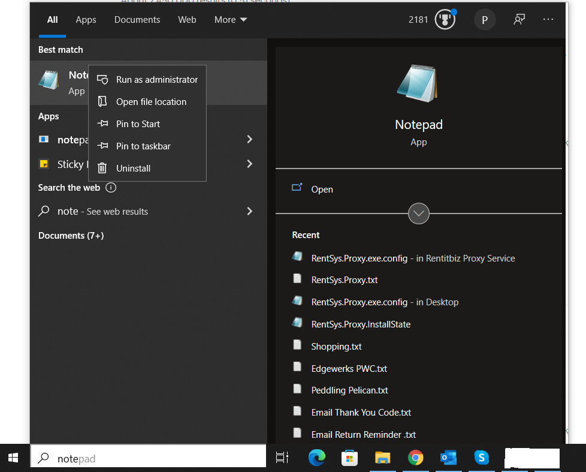Choose Open file location in context menu
This screenshot has width=586, height=472.
(147, 102)
